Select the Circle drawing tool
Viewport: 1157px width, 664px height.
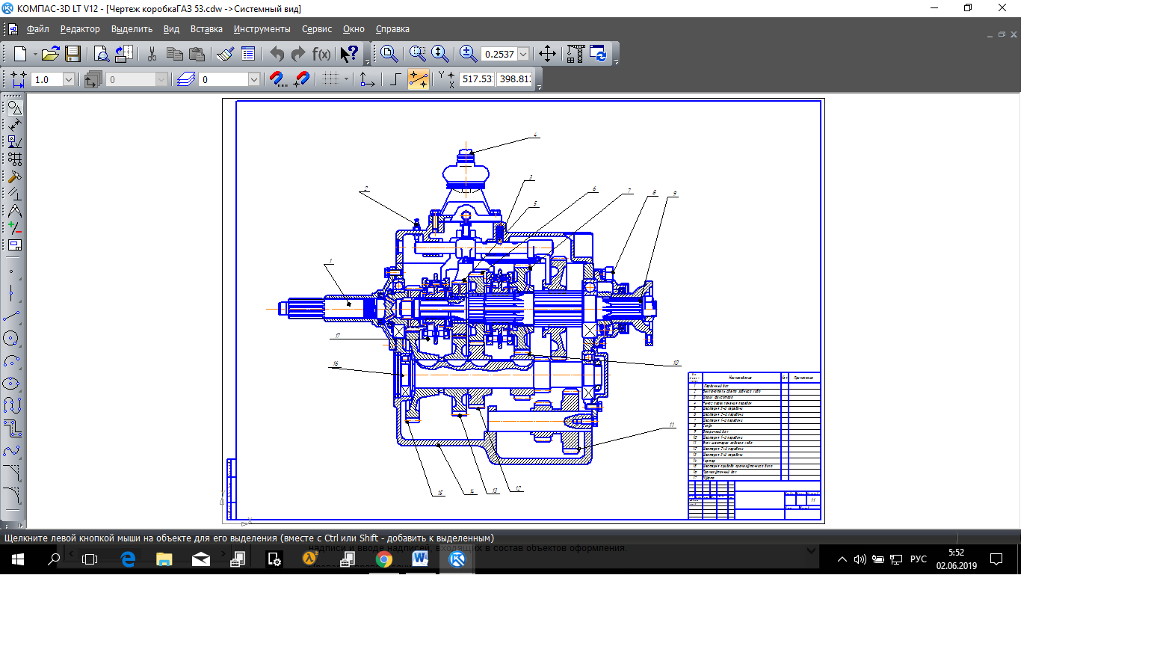(x=12, y=339)
